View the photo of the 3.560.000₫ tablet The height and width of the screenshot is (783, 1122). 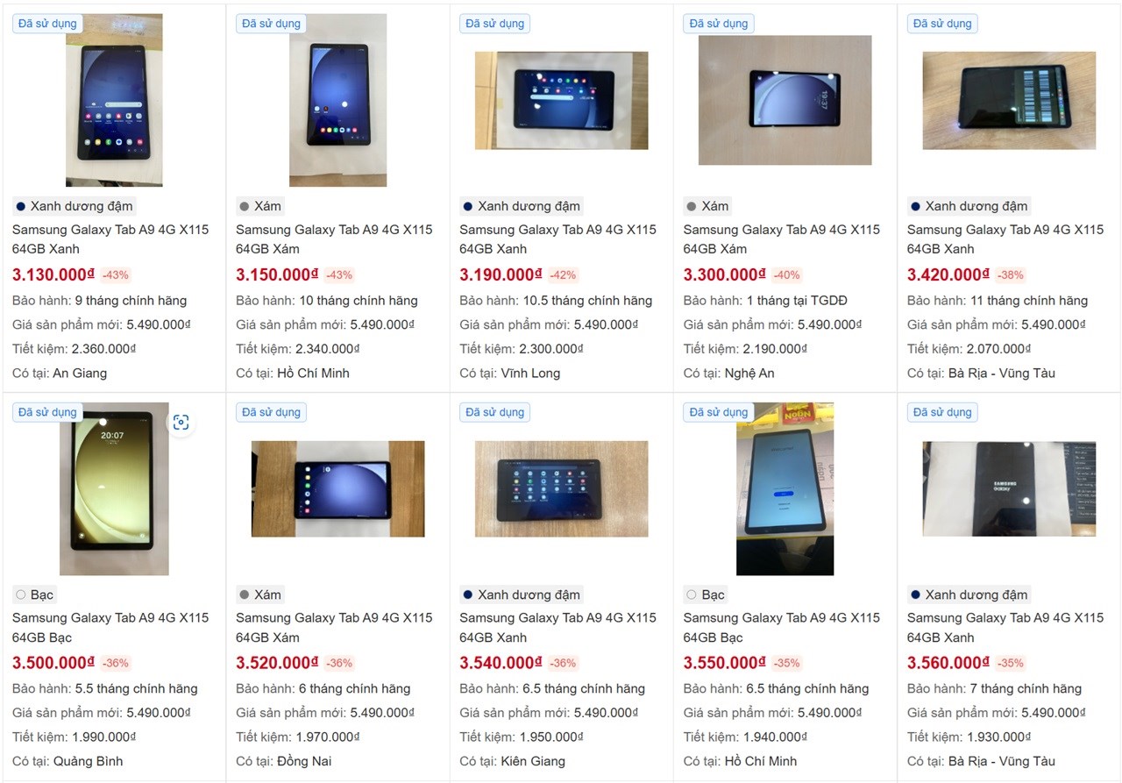click(x=1009, y=488)
